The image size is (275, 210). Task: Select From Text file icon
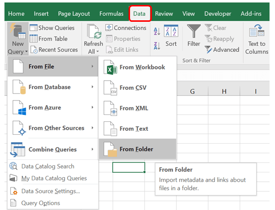click(x=110, y=129)
